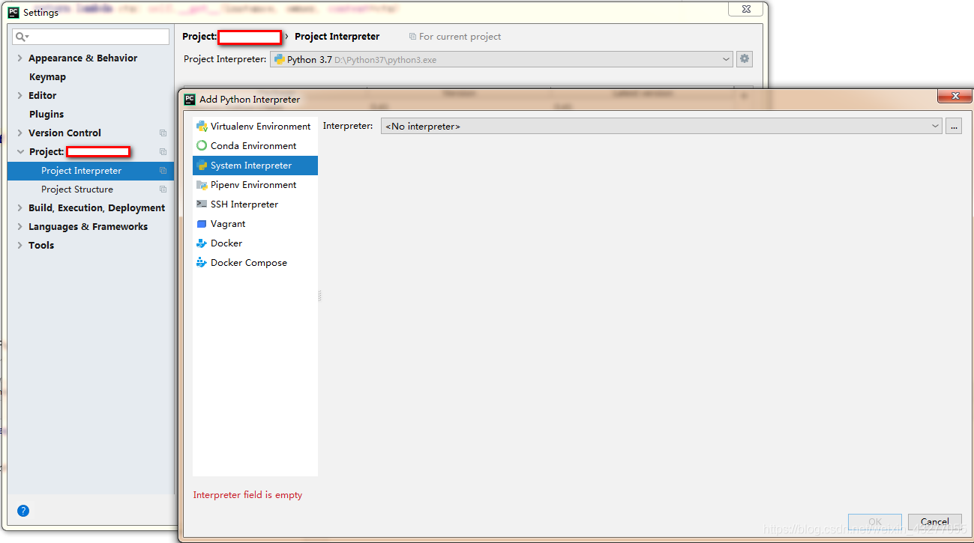The width and height of the screenshot is (974, 543).
Task: Select Docker Compose option
Action: 255,263
